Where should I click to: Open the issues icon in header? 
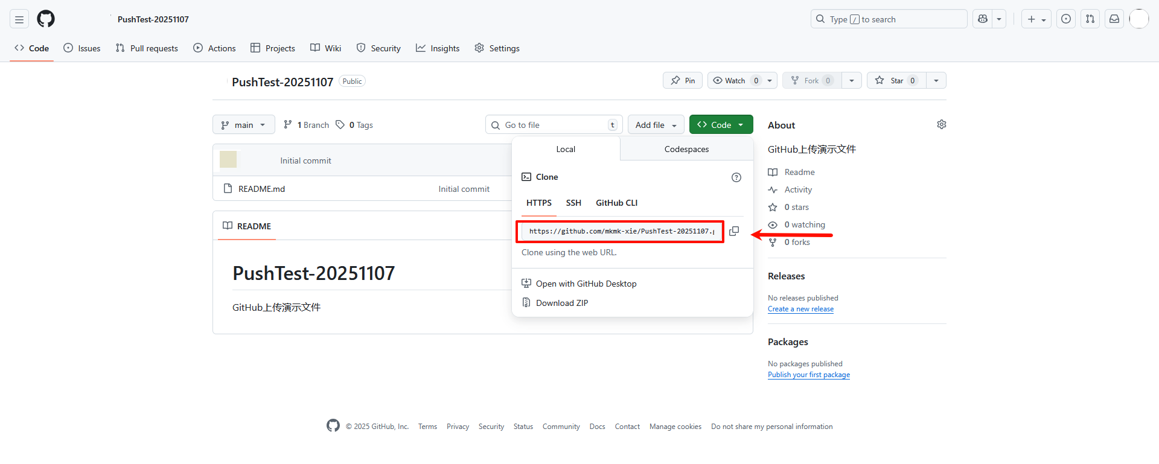pos(1066,19)
